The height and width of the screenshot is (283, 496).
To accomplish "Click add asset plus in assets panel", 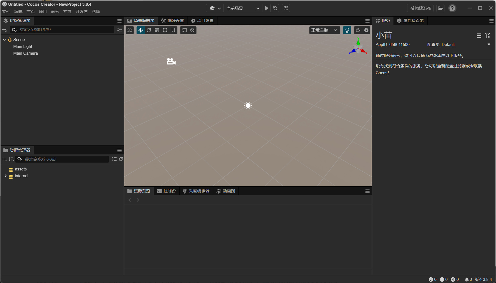I will pyautogui.click(x=4, y=159).
